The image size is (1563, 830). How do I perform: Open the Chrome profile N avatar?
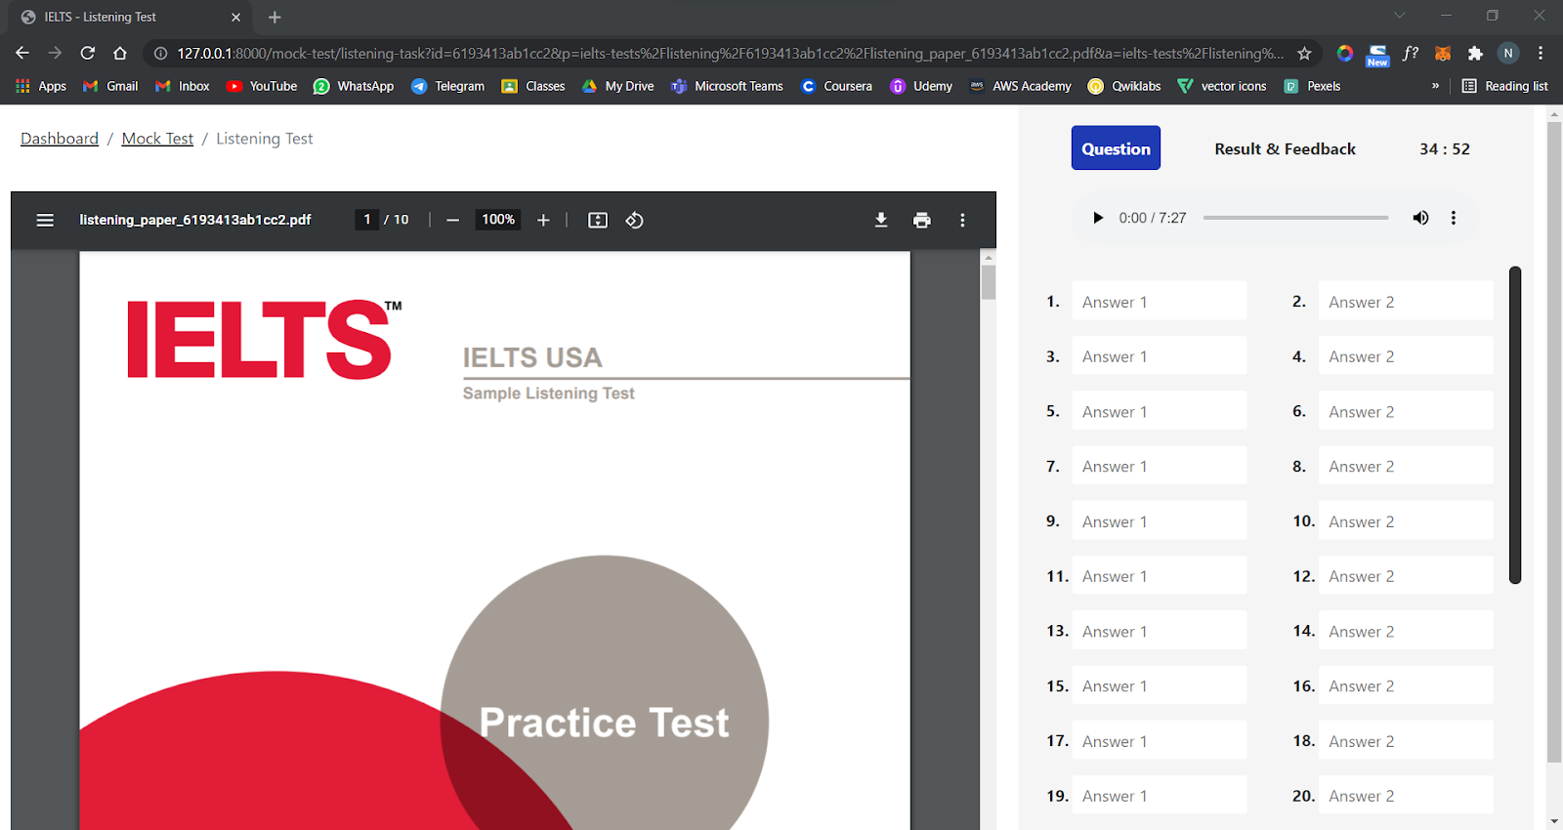pos(1508,54)
